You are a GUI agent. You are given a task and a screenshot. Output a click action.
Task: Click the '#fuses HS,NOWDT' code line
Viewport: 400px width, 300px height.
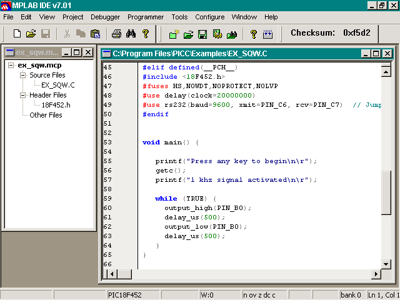210,86
